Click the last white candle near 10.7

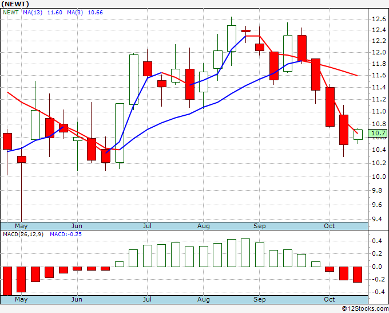pyautogui.click(x=358, y=134)
